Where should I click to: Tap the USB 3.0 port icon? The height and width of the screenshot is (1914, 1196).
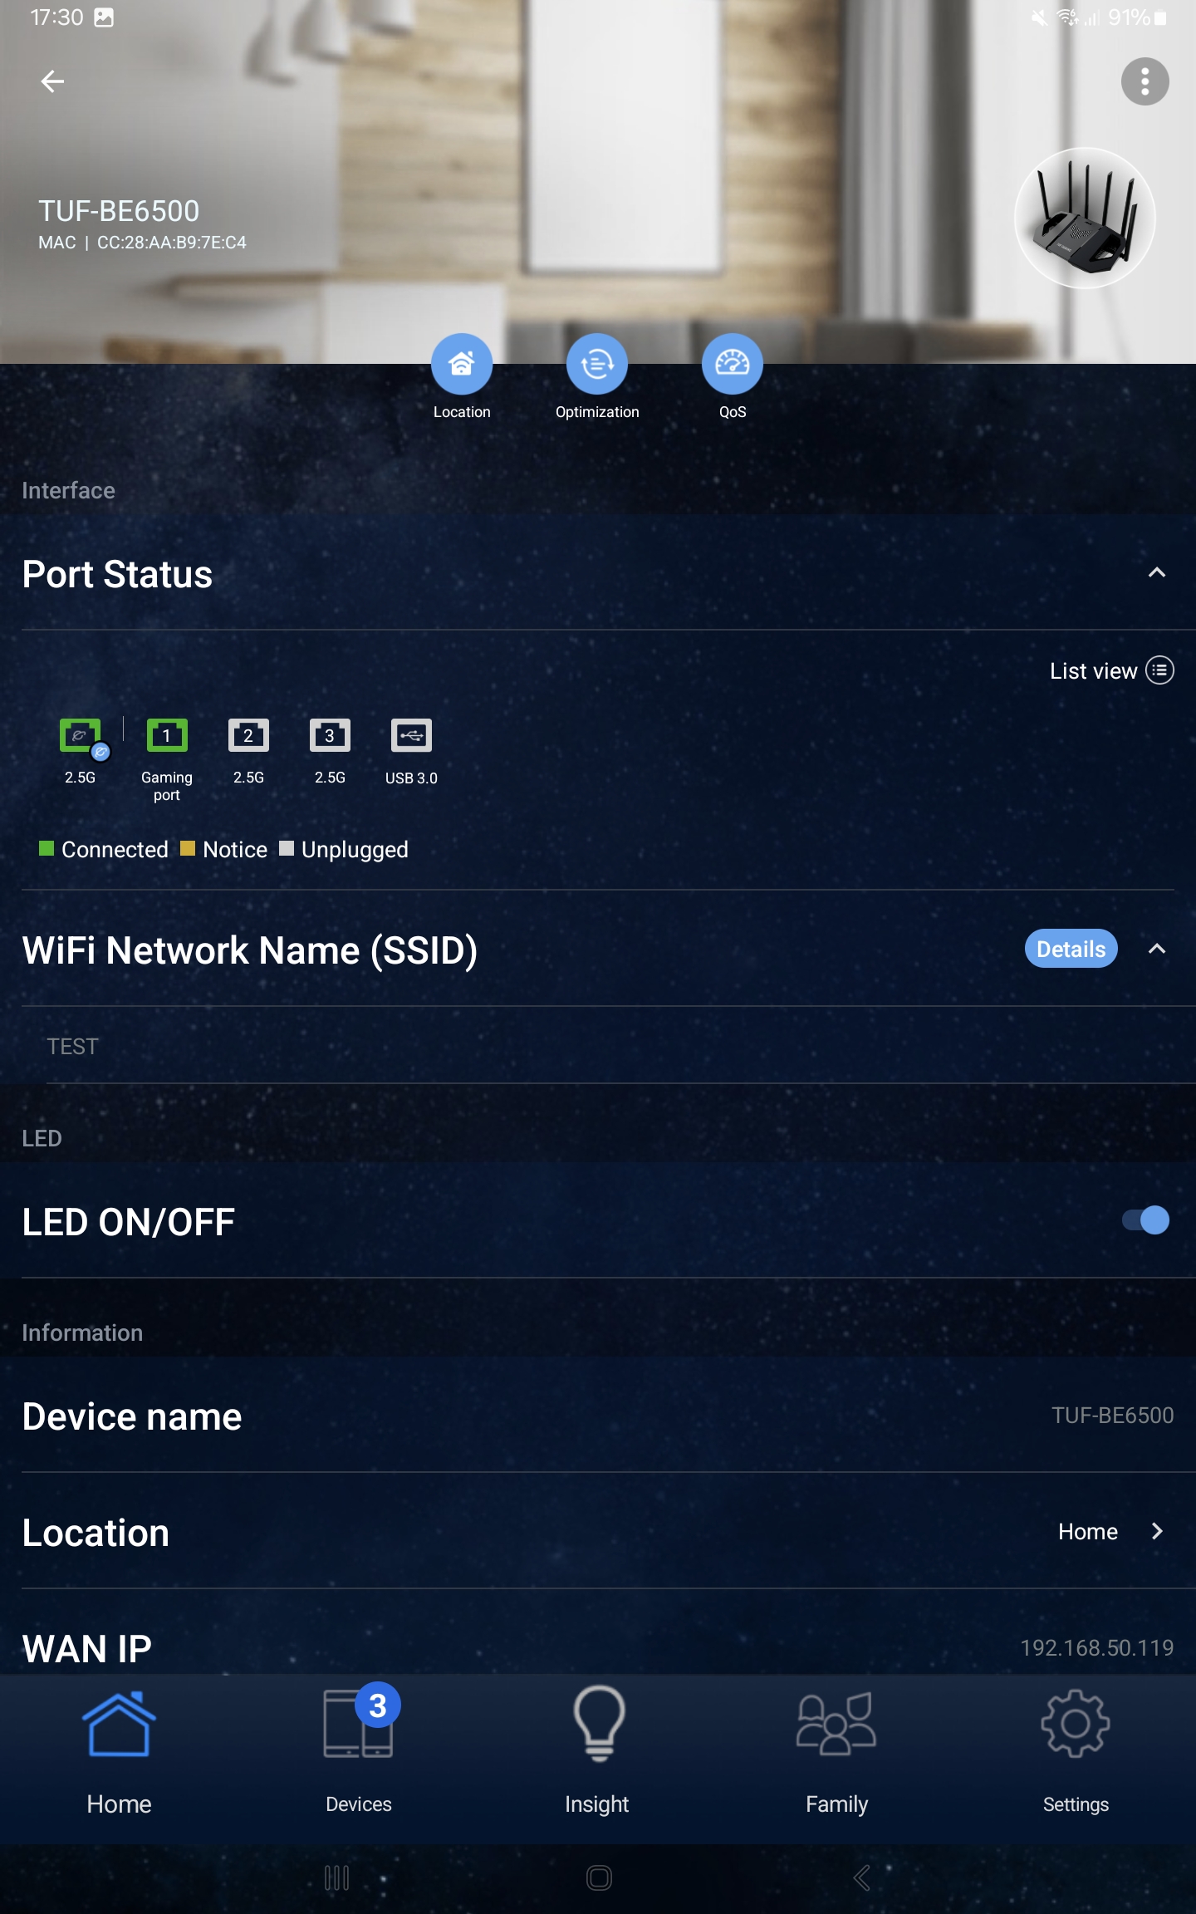pyautogui.click(x=411, y=736)
